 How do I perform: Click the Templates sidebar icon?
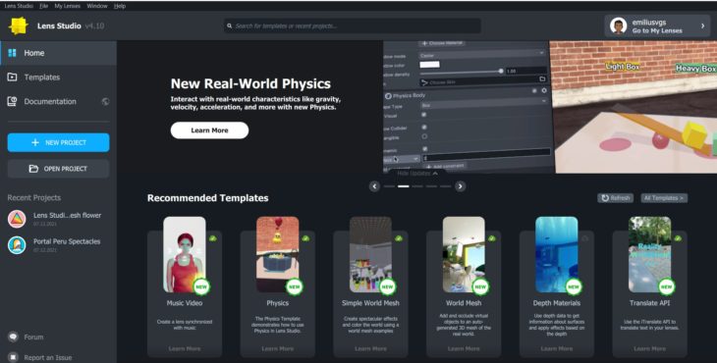tap(13, 78)
